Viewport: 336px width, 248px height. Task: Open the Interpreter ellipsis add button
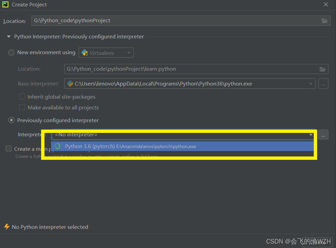point(323,135)
